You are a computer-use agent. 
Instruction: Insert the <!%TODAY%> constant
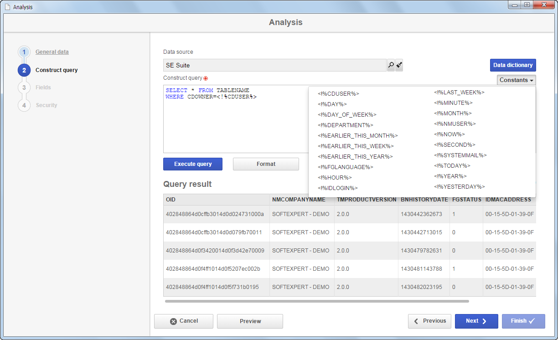click(452, 166)
